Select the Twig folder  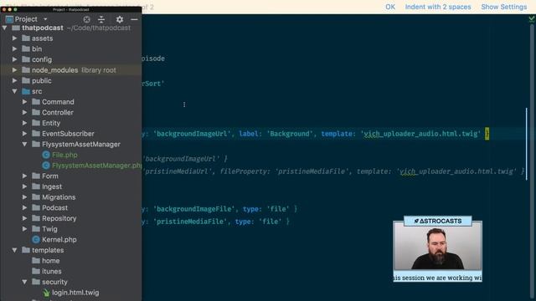coord(49,229)
